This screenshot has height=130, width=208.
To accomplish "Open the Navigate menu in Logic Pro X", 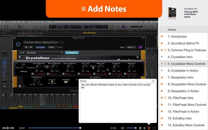I will (27, 22).
